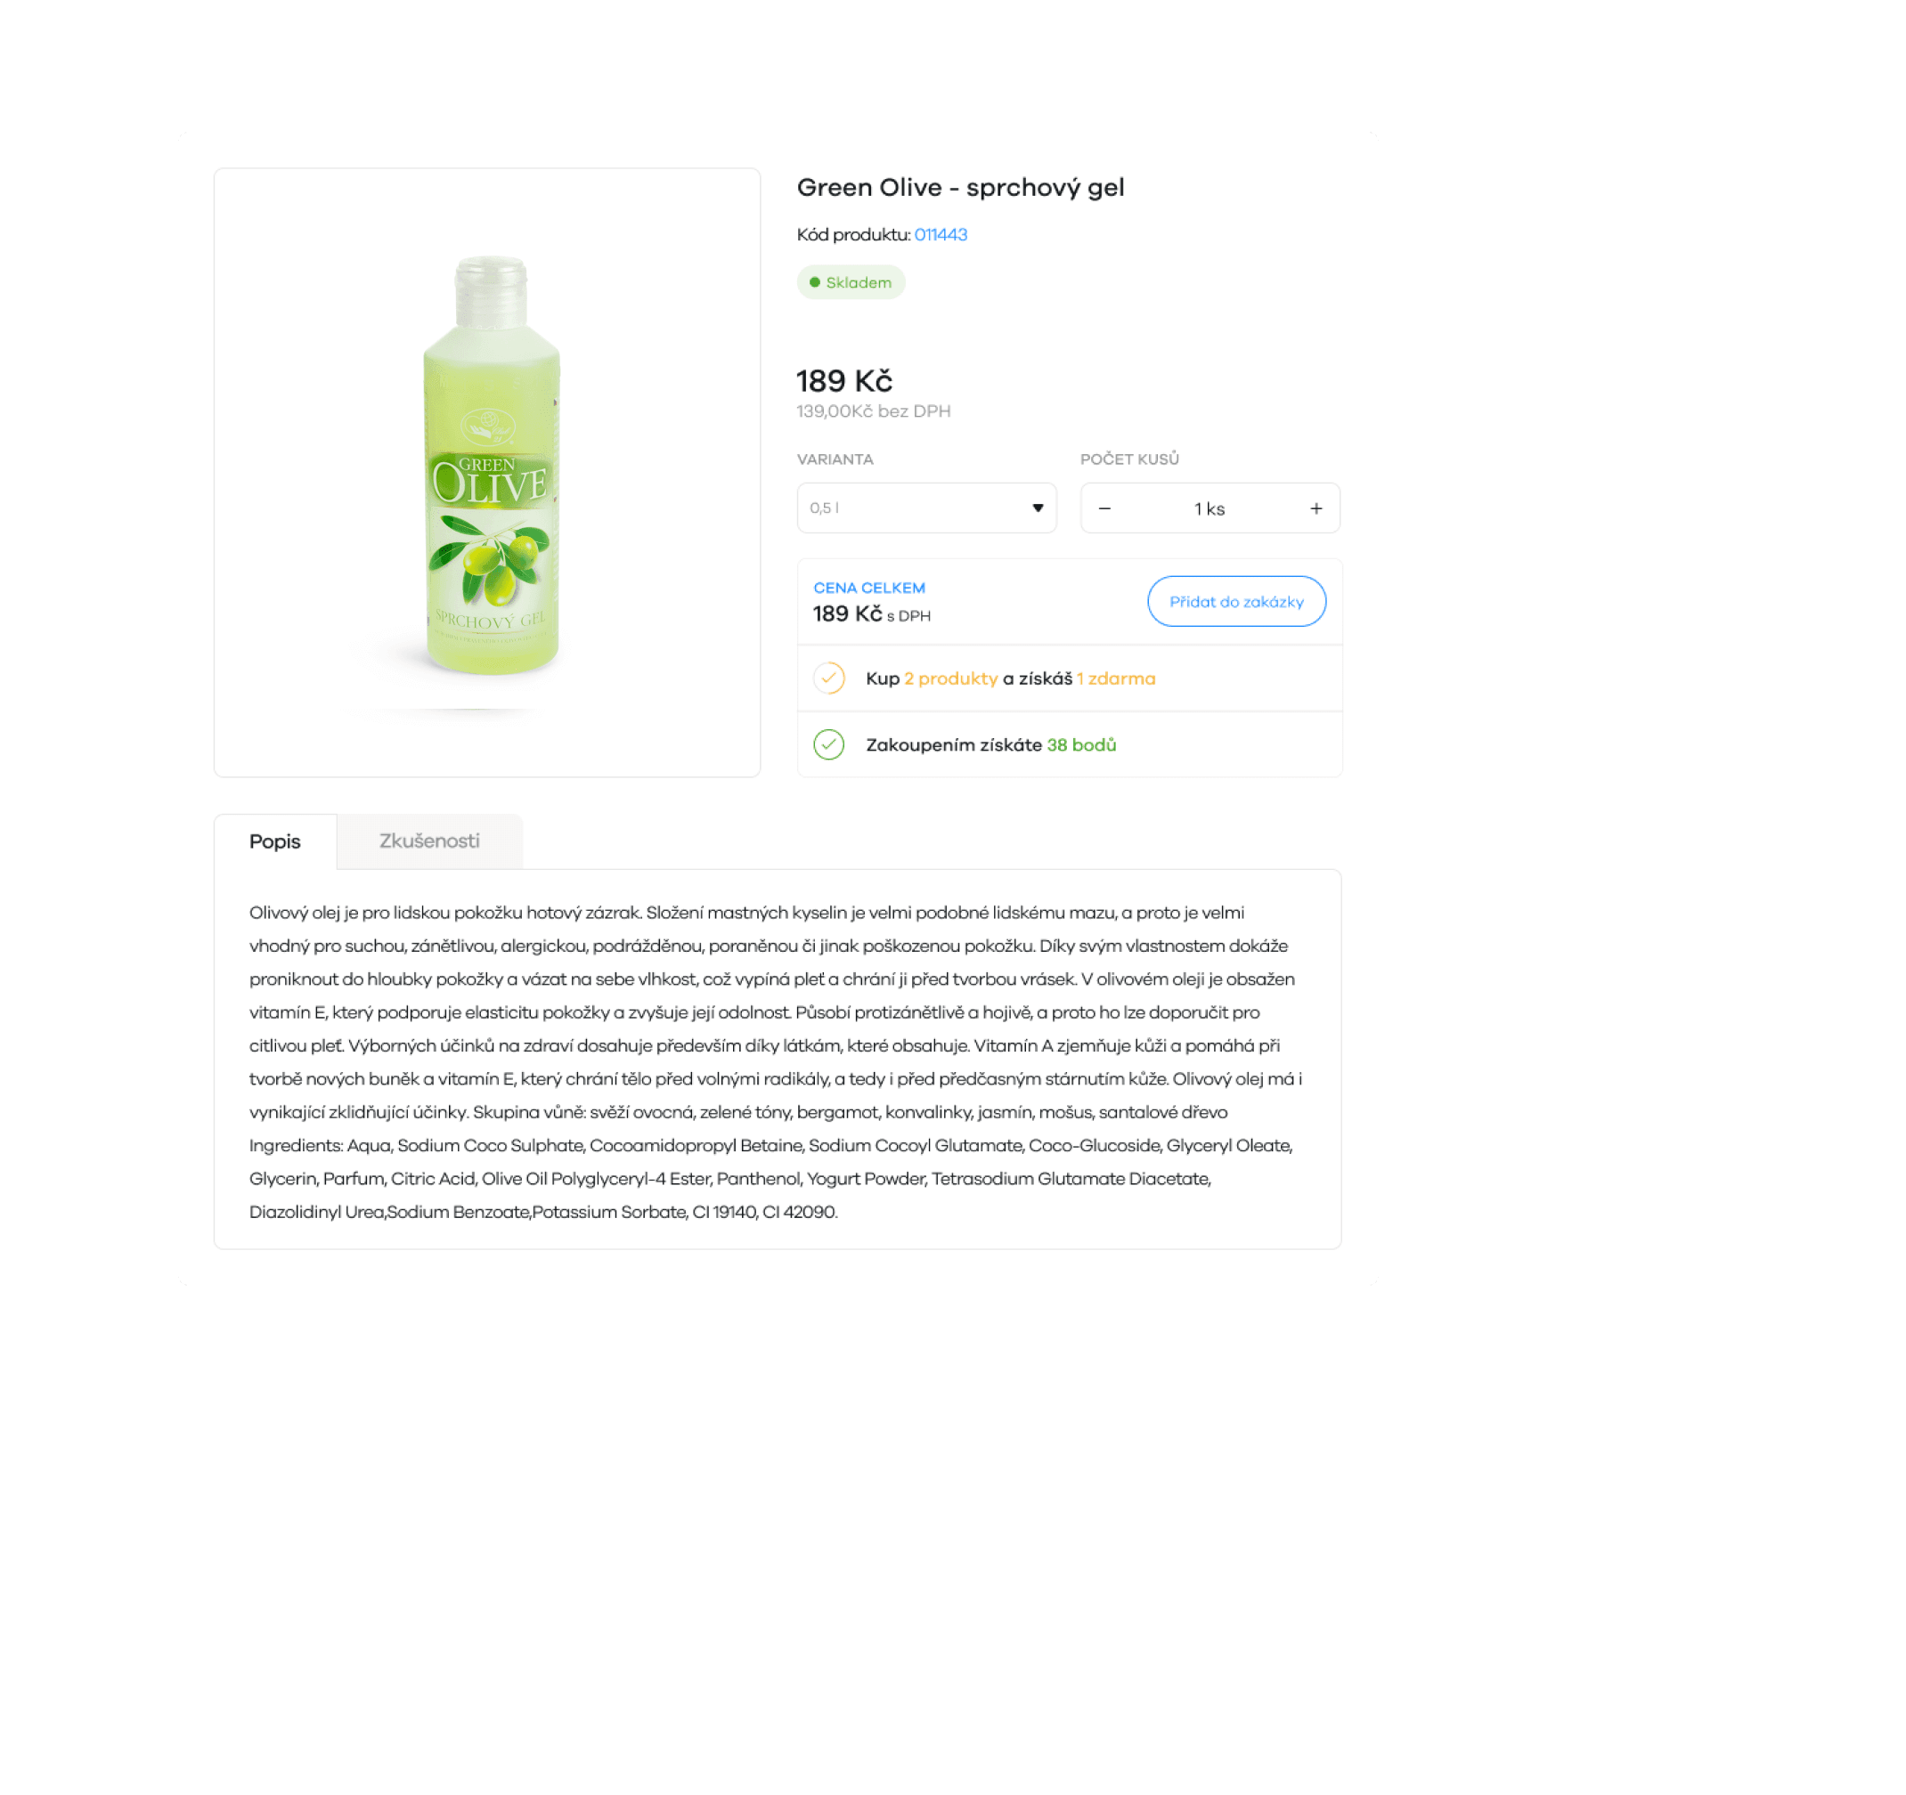Click the Cena celkem total price label

(x=869, y=589)
